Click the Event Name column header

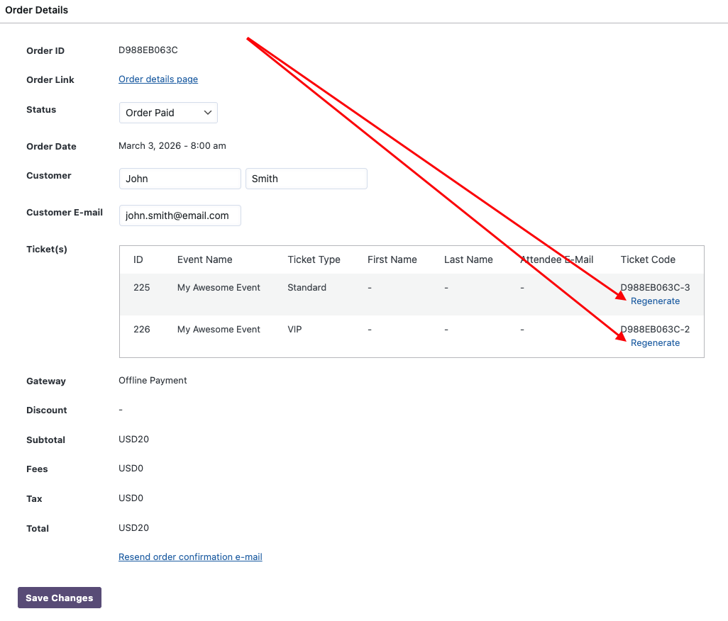pyautogui.click(x=204, y=259)
